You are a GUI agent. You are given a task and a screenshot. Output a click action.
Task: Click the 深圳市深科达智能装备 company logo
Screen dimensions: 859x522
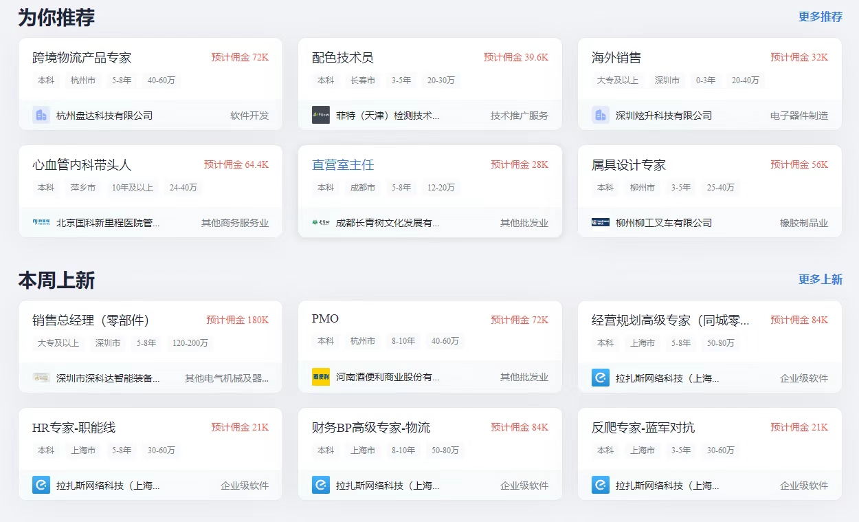(41, 378)
